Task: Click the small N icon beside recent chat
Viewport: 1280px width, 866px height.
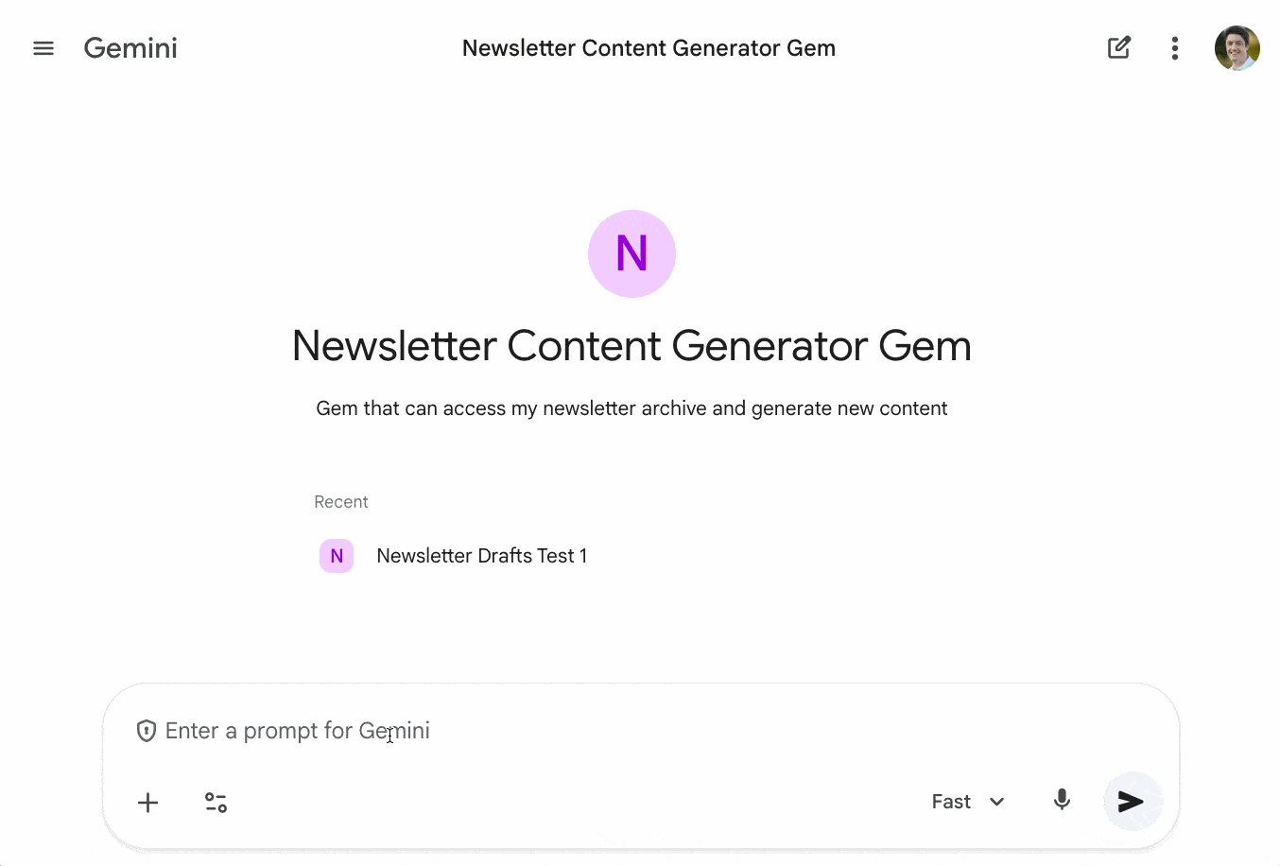Action: click(x=337, y=556)
